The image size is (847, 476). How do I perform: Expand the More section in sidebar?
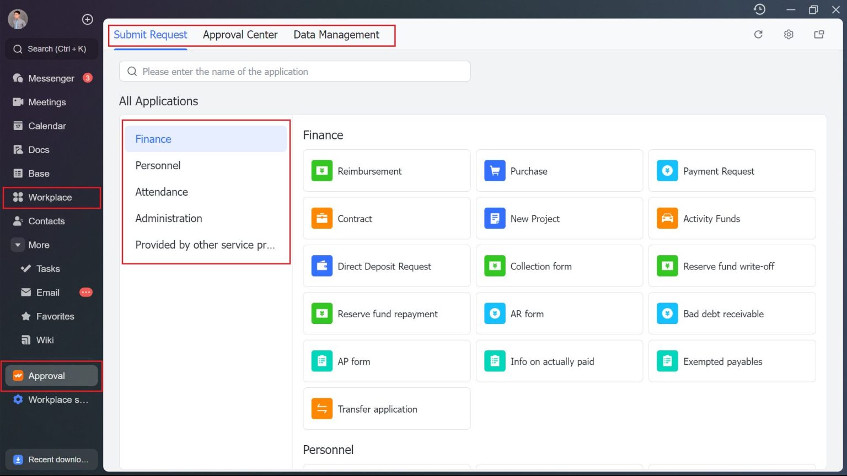point(39,245)
